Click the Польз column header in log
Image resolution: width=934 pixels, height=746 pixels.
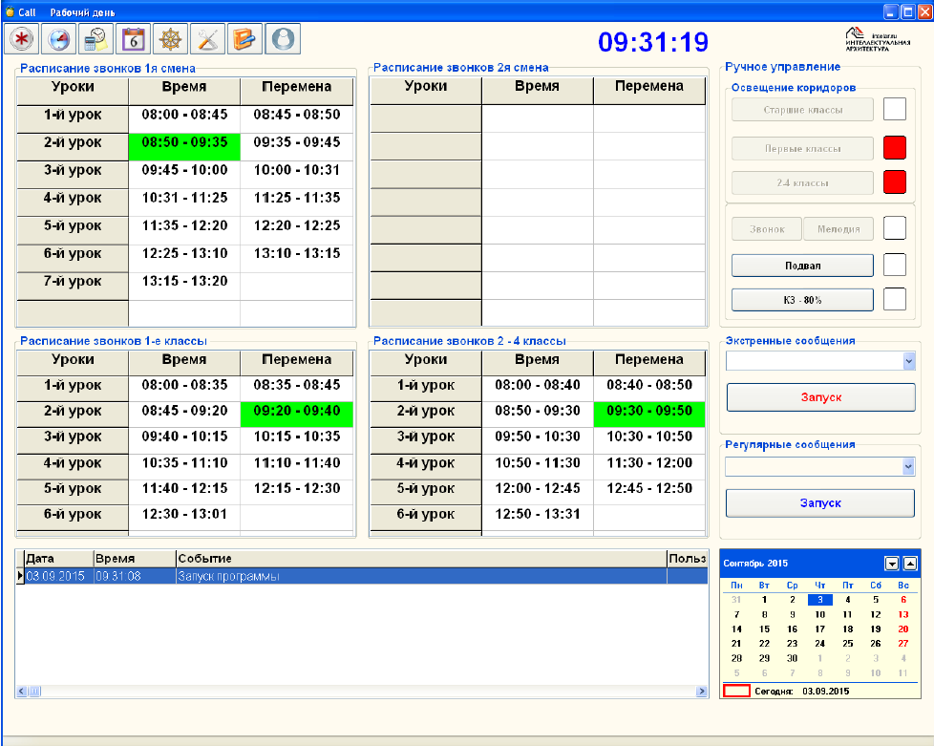coord(688,559)
